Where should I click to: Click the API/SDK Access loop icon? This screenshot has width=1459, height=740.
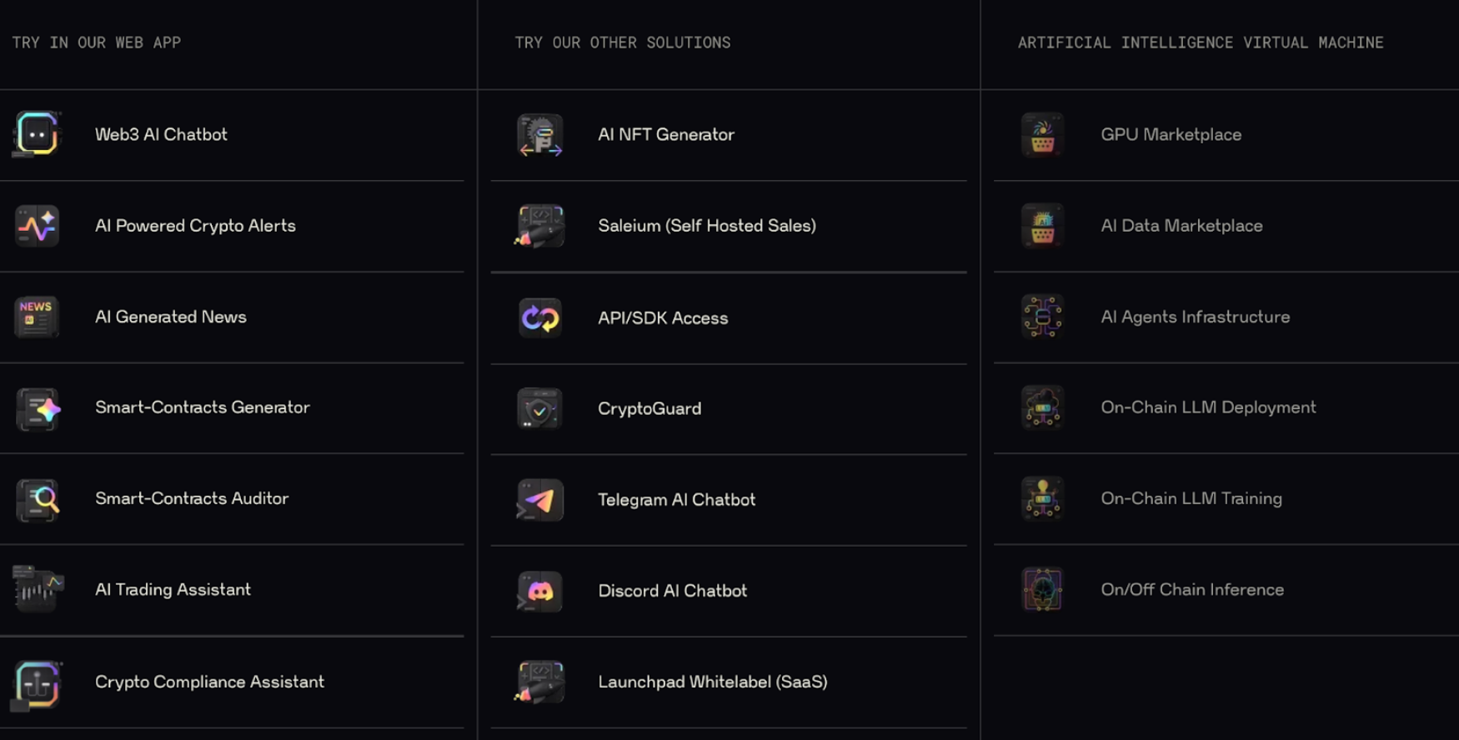[540, 317]
